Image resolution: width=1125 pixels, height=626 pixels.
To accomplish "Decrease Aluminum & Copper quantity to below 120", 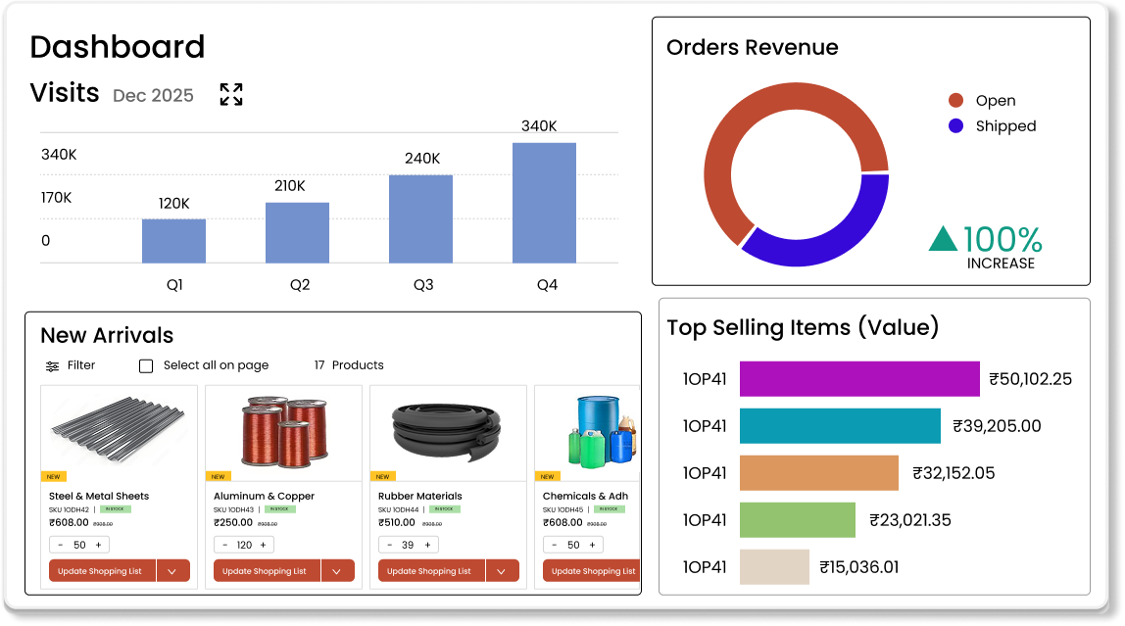I will coord(224,544).
